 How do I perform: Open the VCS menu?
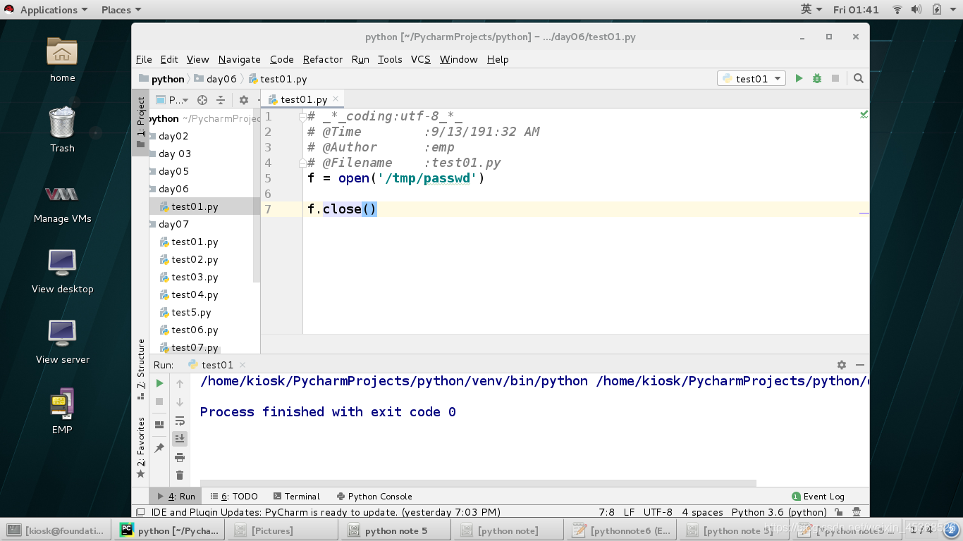click(x=421, y=59)
